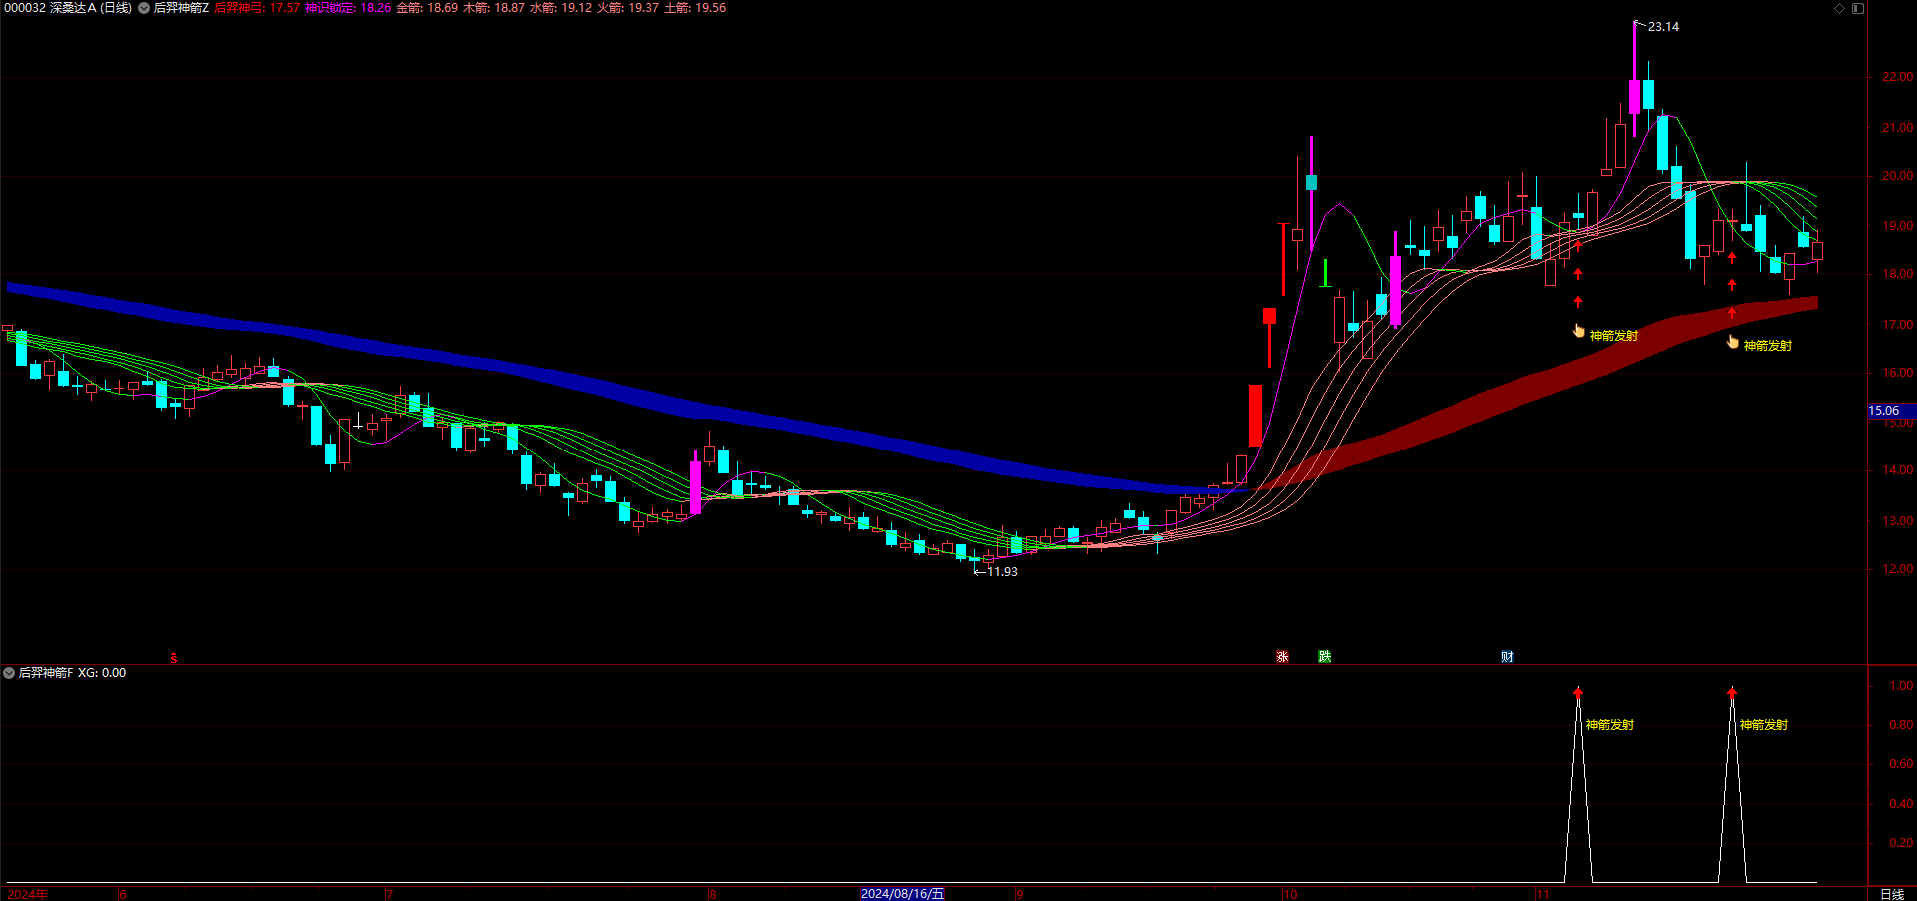The image size is (1917, 901).
Task: Click the month 9 marker on time axis
Action: pos(1019,894)
